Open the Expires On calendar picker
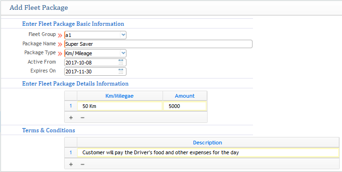Image resolution: width=342 pixels, height=172 pixels. click(121, 71)
